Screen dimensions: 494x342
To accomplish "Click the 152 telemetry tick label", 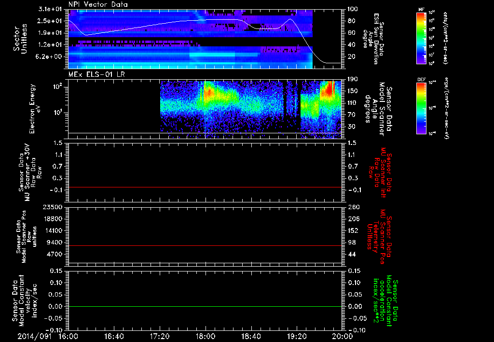I will pyautogui.click(x=354, y=230).
